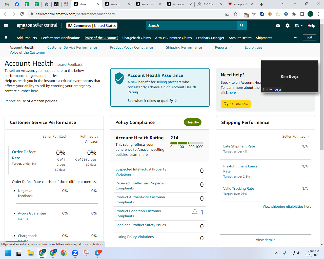Open View shipping eligibilities here link
The width and height of the screenshot is (324, 259).
[287, 206]
